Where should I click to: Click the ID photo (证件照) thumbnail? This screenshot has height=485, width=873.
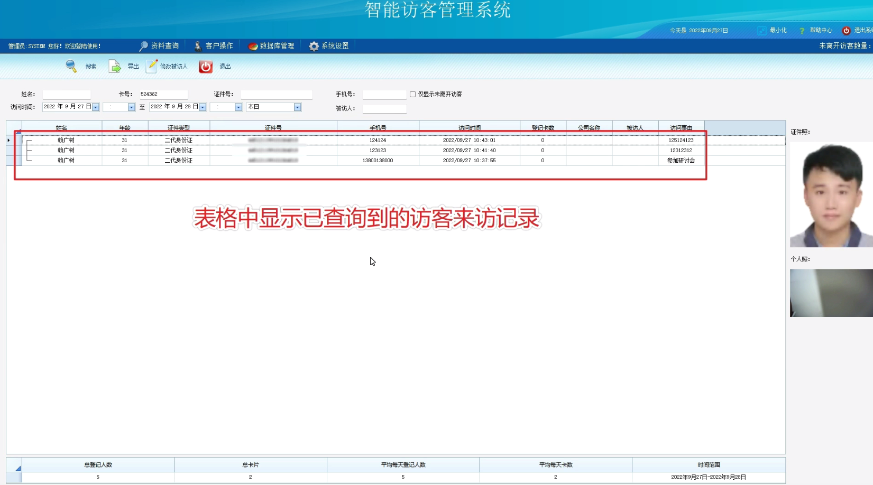[x=831, y=194]
